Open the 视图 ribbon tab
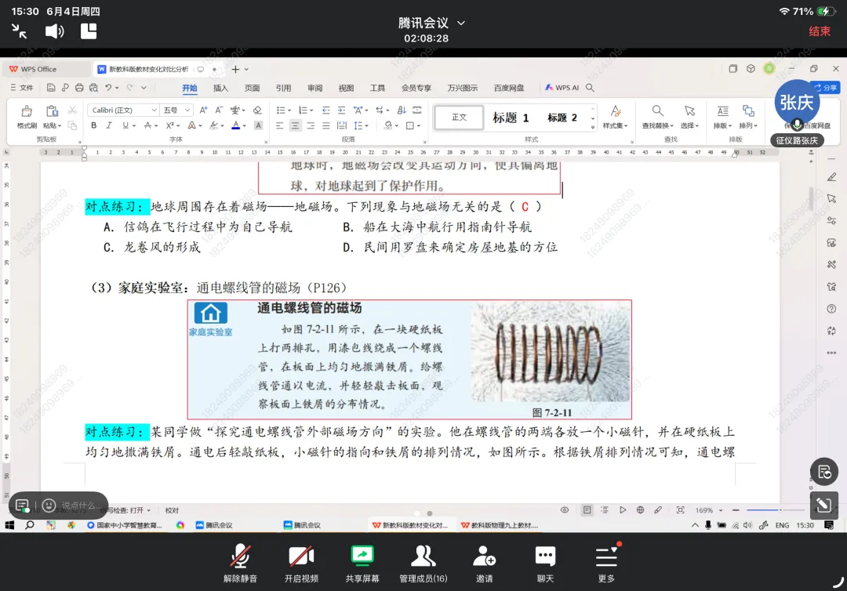Viewport: 847px width, 591px height. 346,88
